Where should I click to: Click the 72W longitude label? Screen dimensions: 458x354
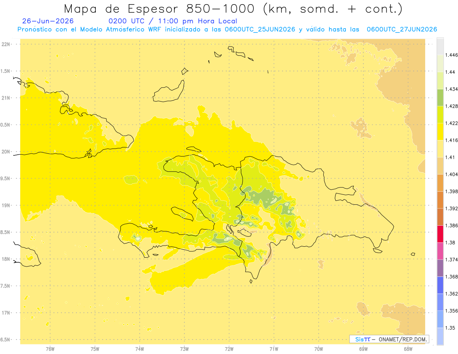[229, 349]
